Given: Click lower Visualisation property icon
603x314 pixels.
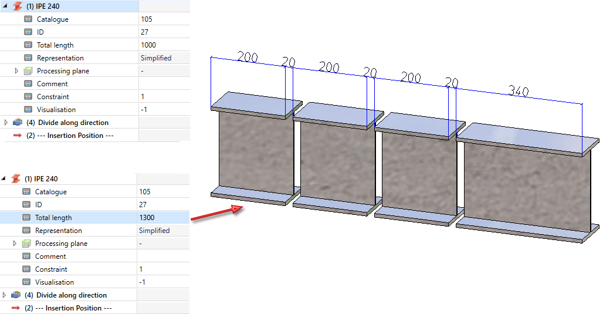Looking at the screenshot, I should pos(26,282).
